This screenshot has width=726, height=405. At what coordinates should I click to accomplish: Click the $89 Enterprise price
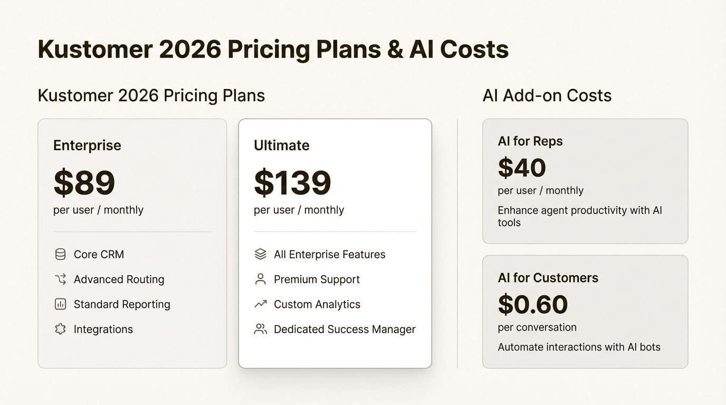[x=84, y=182]
